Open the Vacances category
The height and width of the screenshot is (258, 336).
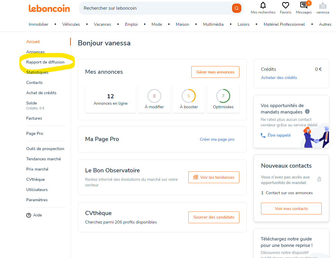(x=103, y=24)
